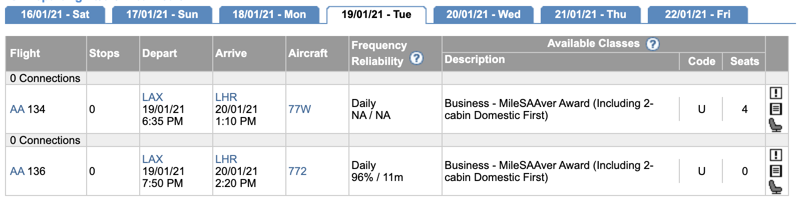Click aircraft type 77W link
This screenshot has height=203, width=800.
[x=299, y=109]
